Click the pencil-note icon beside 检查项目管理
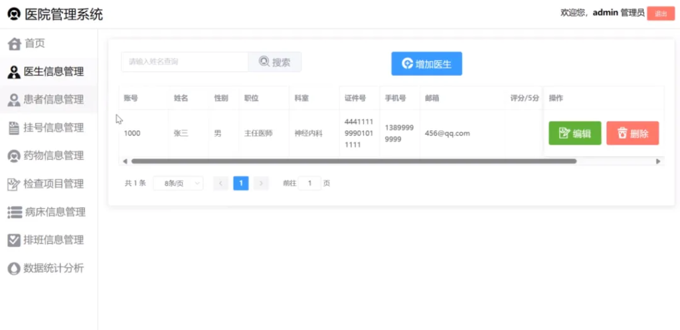Image resolution: width=680 pixels, height=330 pixels. (14, 185)
